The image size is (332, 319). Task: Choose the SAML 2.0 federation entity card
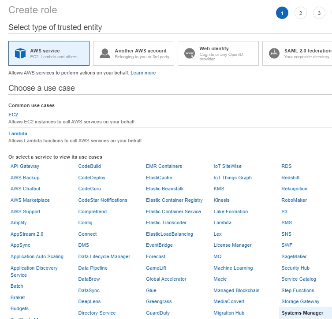pyautogui.click(x=297, y=53)
